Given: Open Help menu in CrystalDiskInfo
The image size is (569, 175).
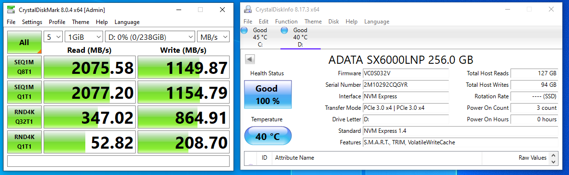Looking at the screenshot, I should click(x=352, y=22).
